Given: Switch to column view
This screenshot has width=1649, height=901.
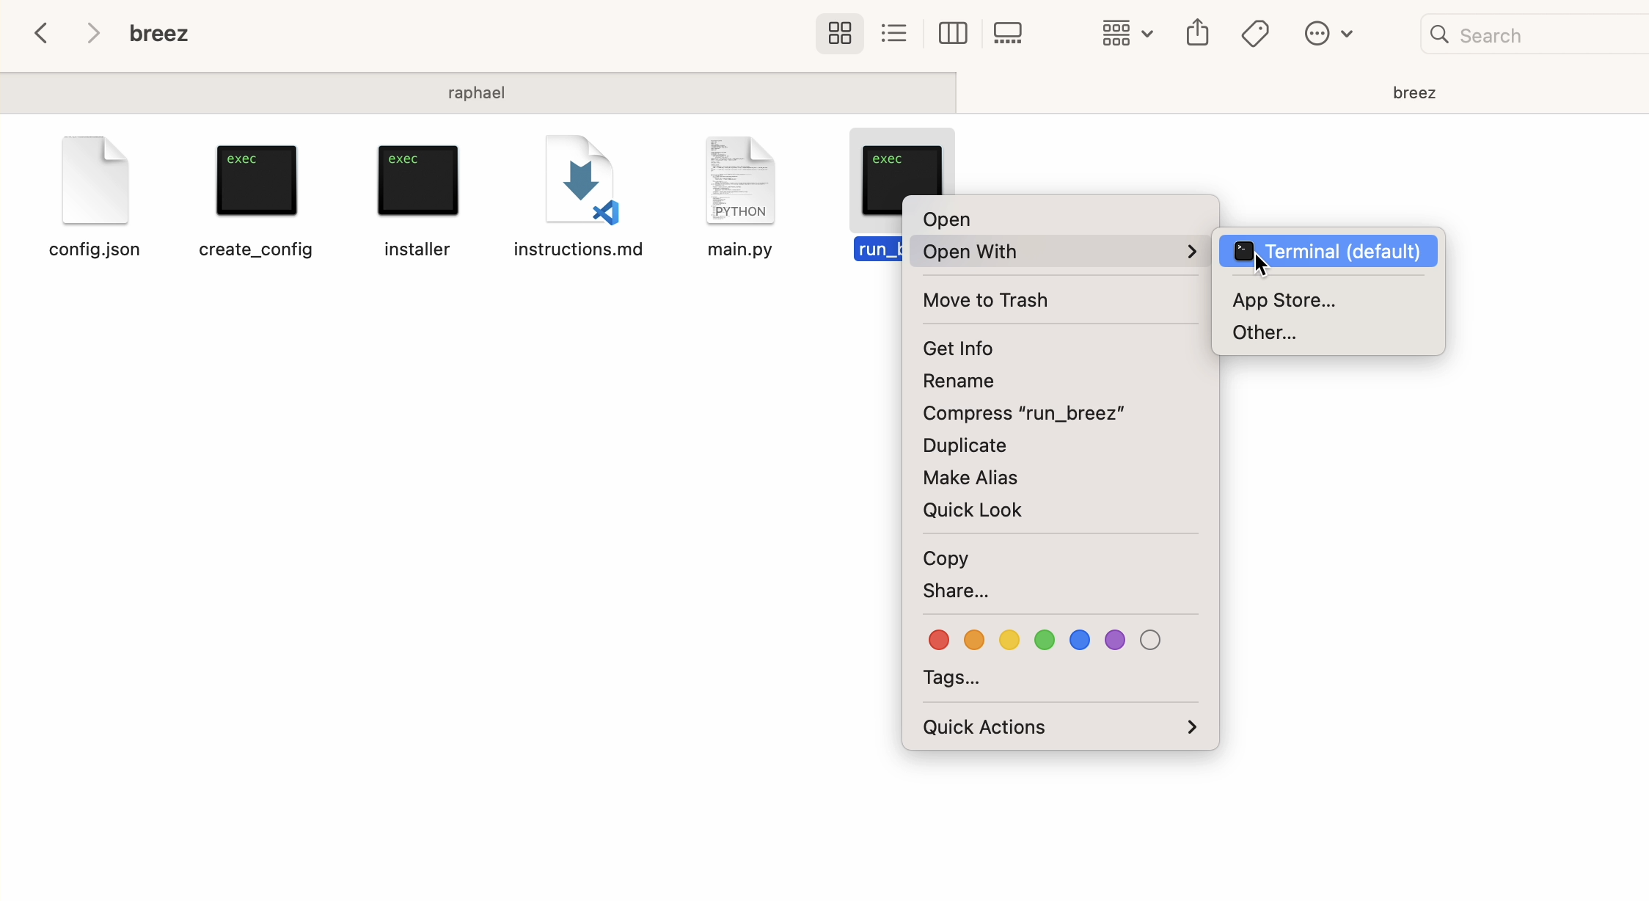Looking at the screenshot, I should tap(953, 34).
